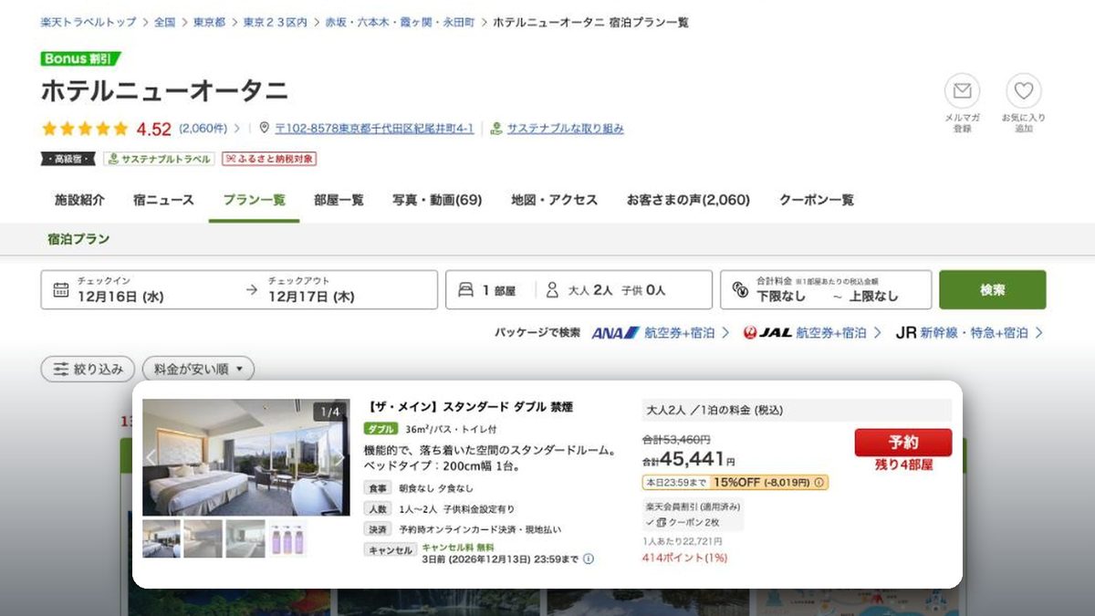
Task: Click the map pin icon before address
Action: pyautogui.click(x=265, y=129)
